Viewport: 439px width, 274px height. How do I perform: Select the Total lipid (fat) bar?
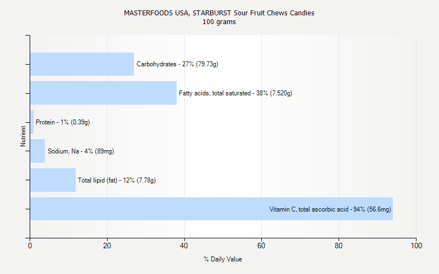53,180
